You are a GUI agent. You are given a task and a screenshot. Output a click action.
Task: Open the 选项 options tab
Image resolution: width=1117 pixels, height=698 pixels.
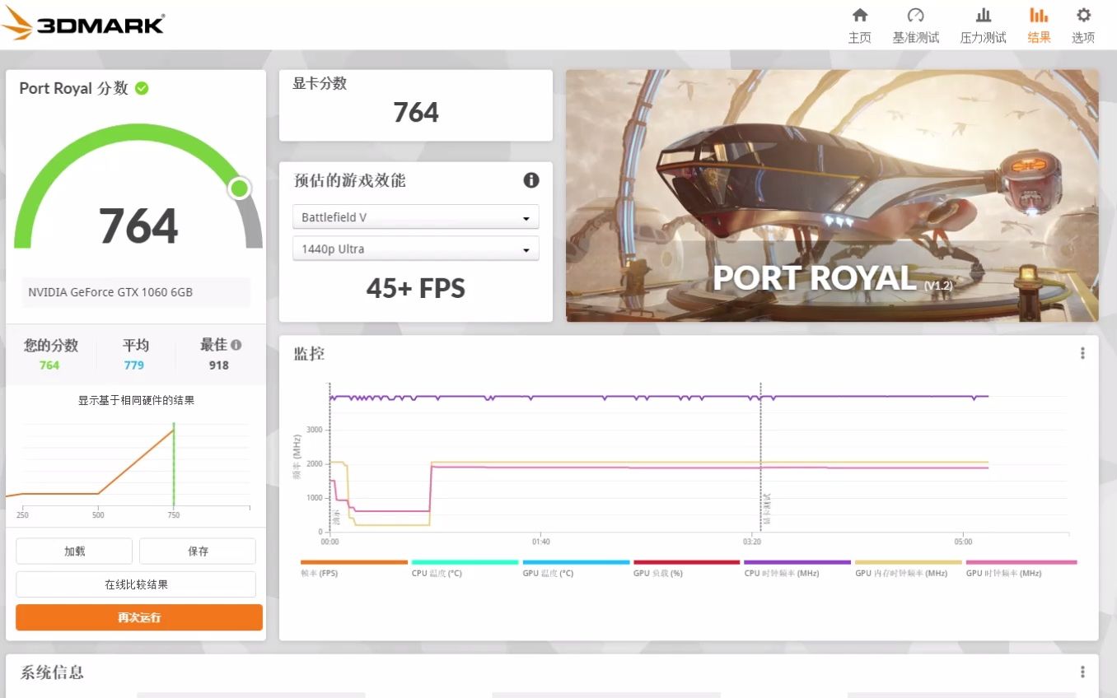tap(1083, 26)
